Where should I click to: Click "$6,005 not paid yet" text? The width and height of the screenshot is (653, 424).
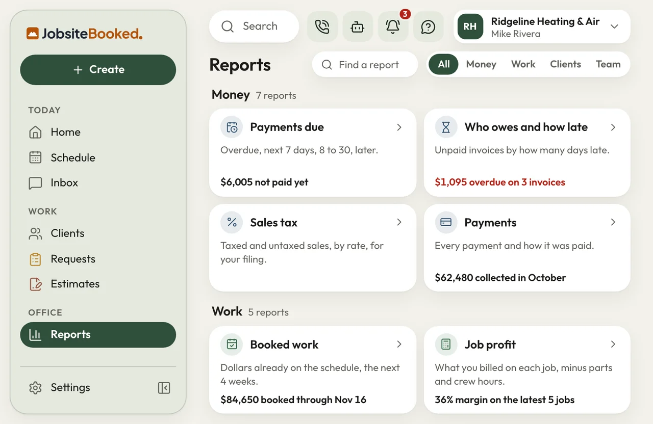[x=264, y=182]
